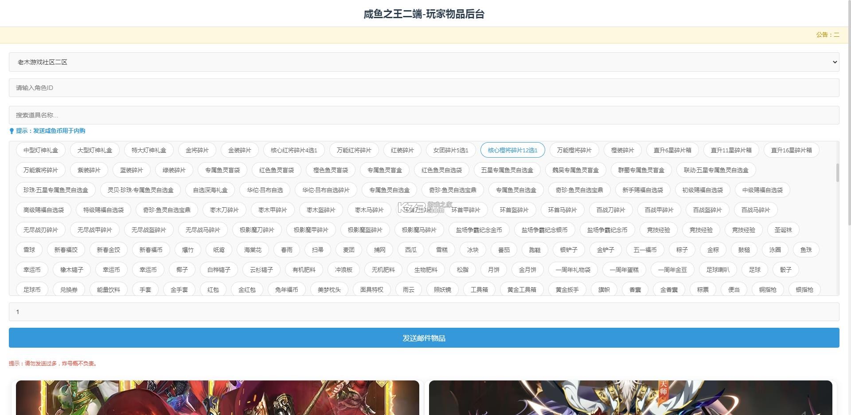851x415 pixels.
Task: Select the 百战马碎片 chip
Action: [756, 210]
